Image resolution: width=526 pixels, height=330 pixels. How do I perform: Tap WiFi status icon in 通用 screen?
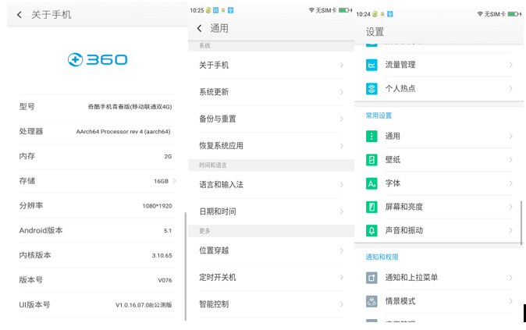[x=311, y=10]
